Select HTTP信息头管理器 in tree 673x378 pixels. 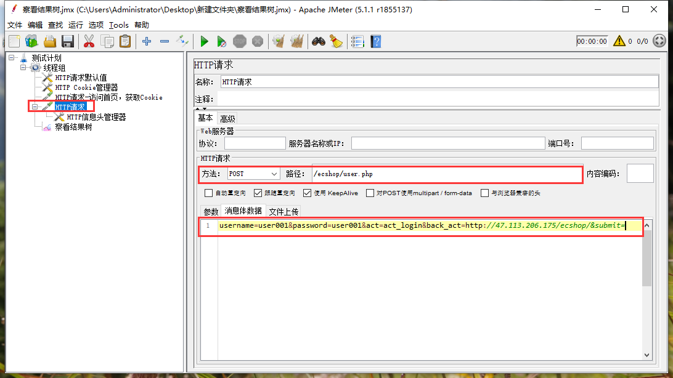click(x=97, y=117)
